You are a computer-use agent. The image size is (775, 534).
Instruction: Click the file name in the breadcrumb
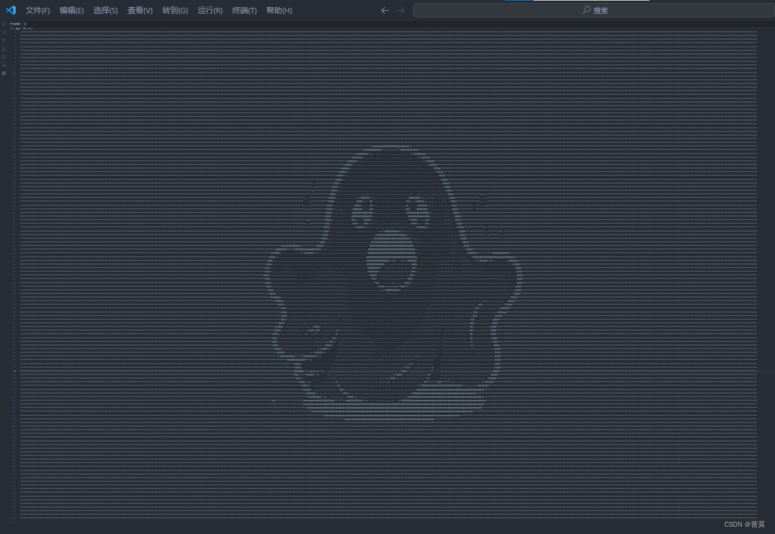pos(28,29)
